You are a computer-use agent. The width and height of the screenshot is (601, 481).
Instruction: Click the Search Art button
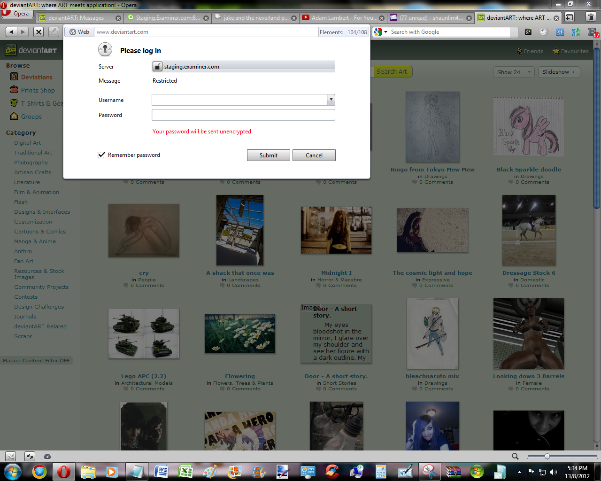392,72
